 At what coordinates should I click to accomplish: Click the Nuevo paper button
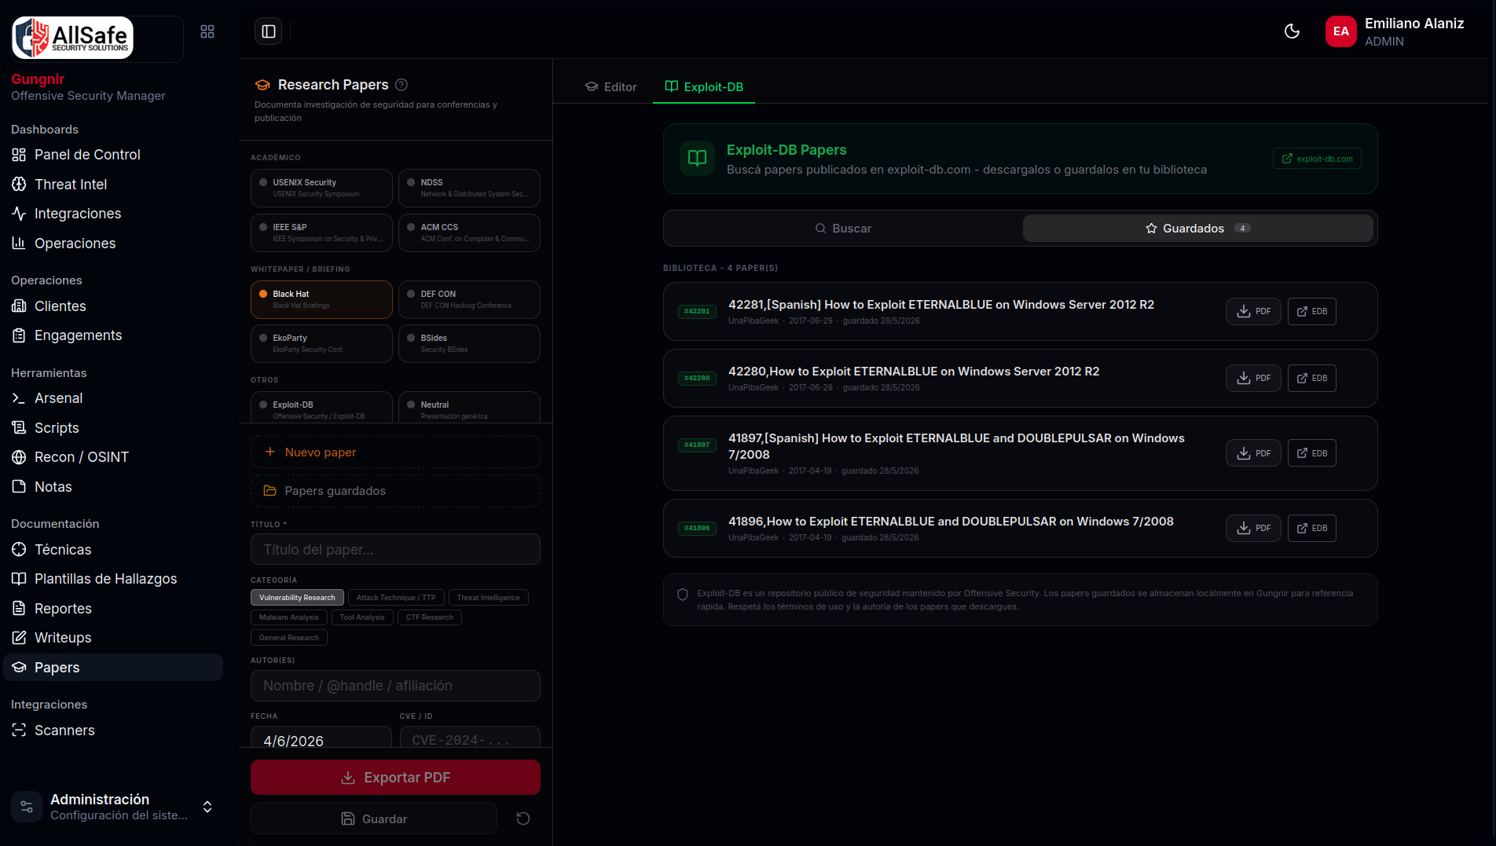(395, 452)
